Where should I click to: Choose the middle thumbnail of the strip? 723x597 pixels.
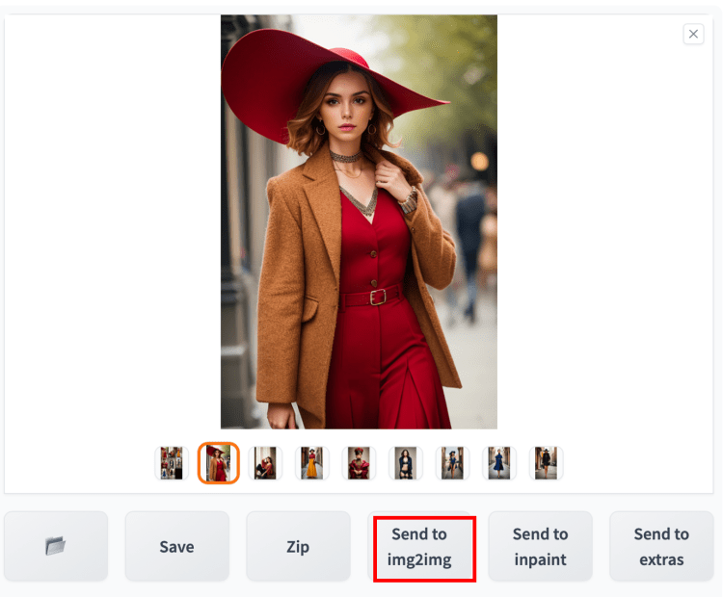(x=359, y=463)
